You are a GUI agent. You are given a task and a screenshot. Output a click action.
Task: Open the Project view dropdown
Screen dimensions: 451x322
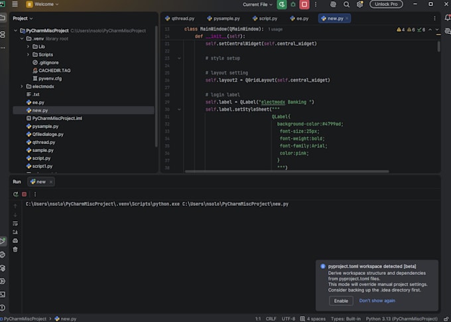point(23,19)
